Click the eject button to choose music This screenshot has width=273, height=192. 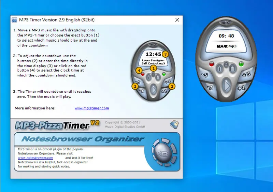coord(226,64)
